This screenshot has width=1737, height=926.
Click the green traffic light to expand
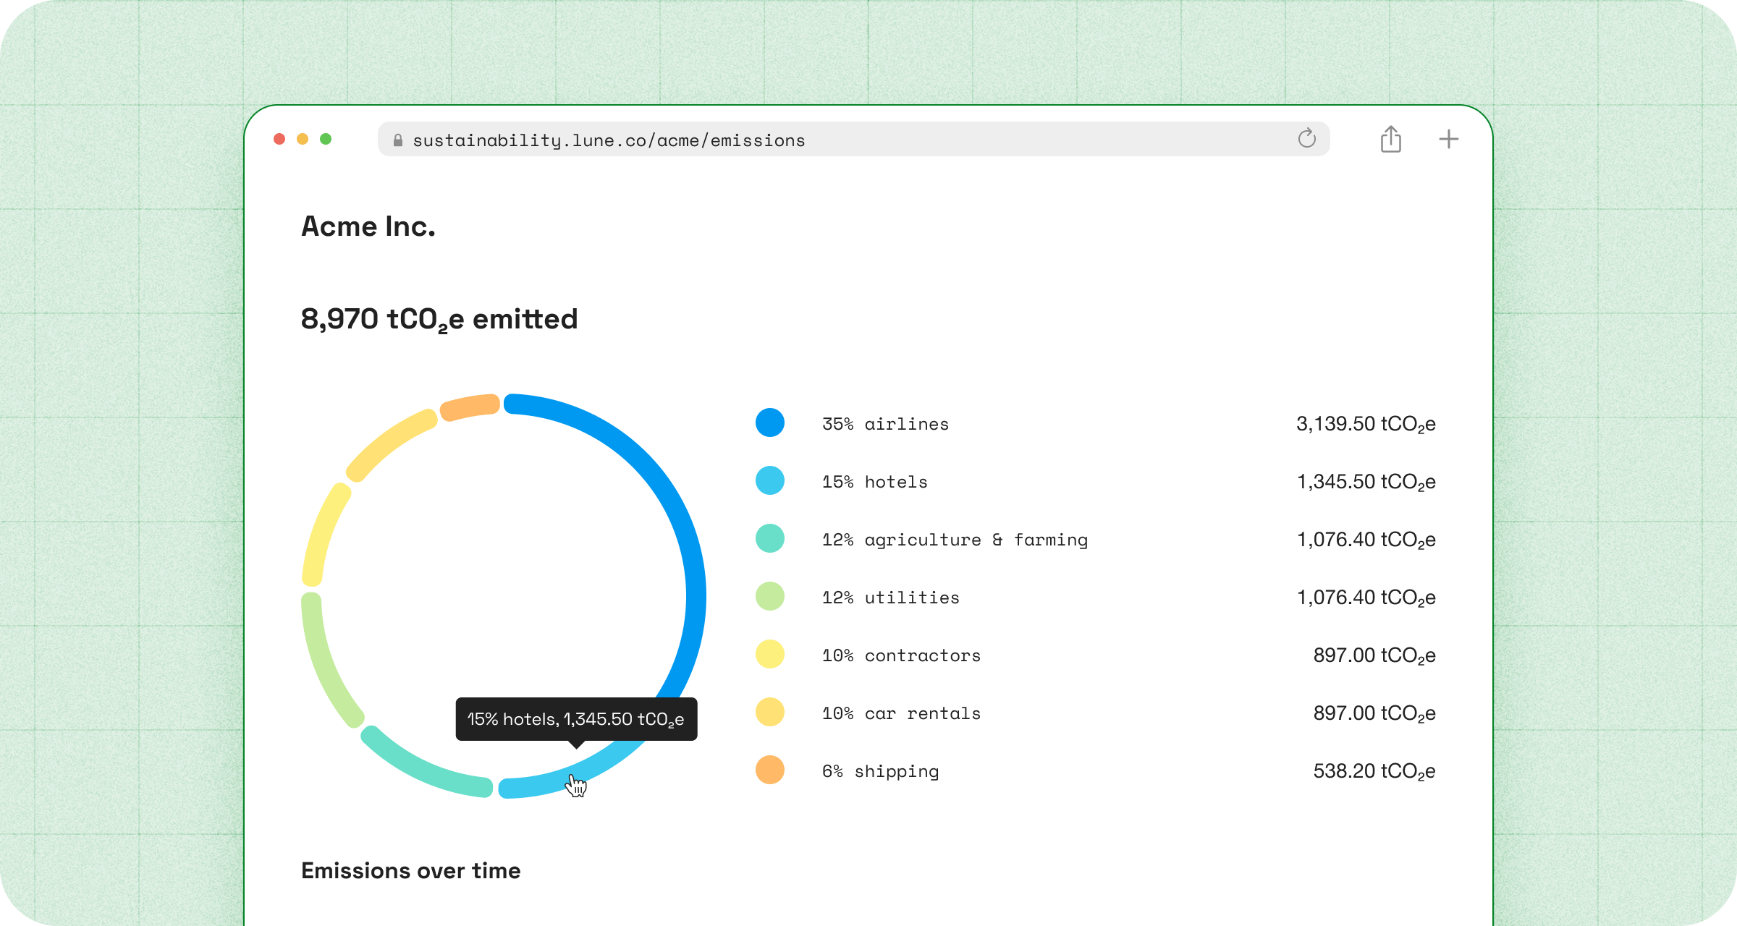click(x=326, y=138)
